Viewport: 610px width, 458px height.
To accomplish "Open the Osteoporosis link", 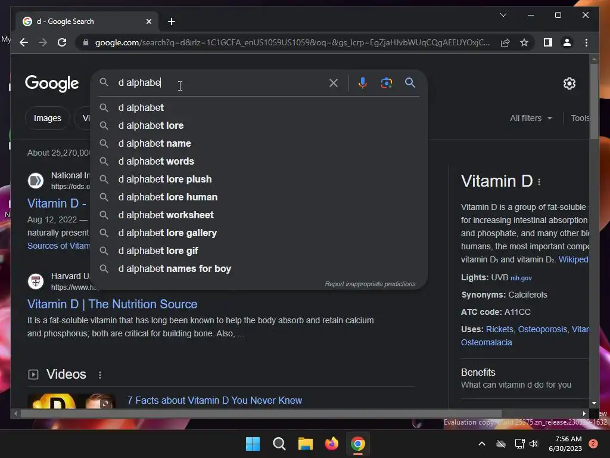I will tap(542, 329).
